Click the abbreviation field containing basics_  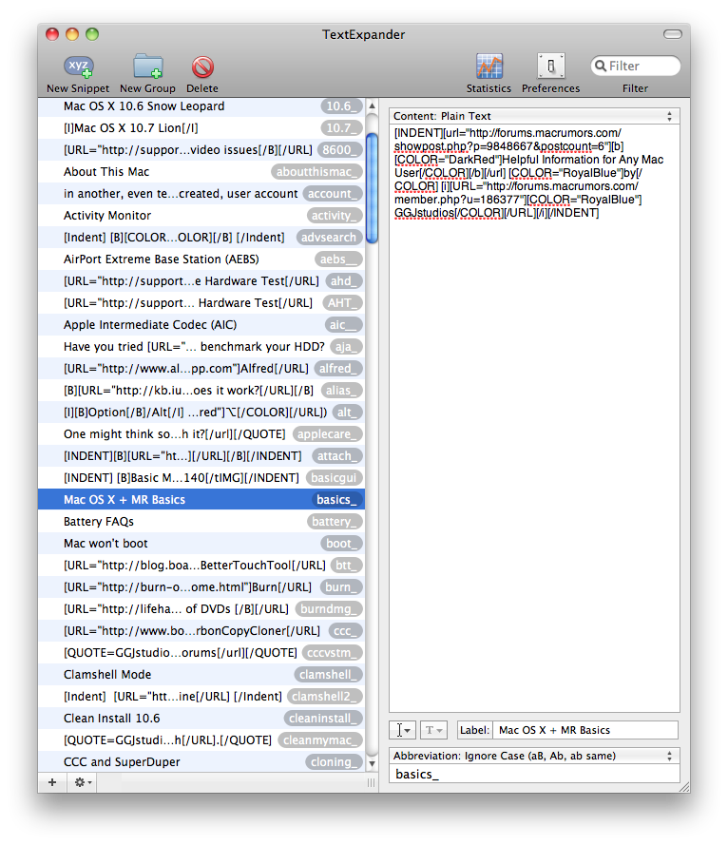(534, 774)
